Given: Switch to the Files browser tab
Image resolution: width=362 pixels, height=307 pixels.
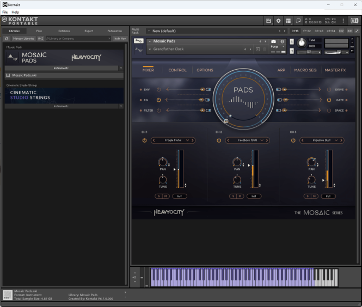Looking at the screenshot, I should point(39,31).
